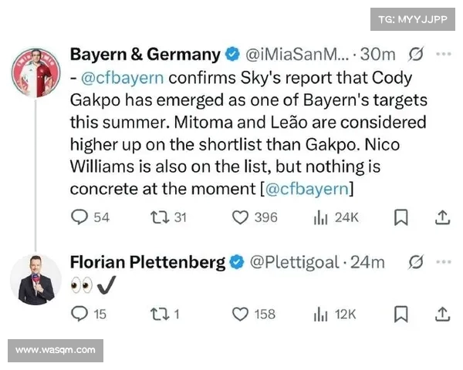Reply to the Bayern & Germany tweet

79,217
